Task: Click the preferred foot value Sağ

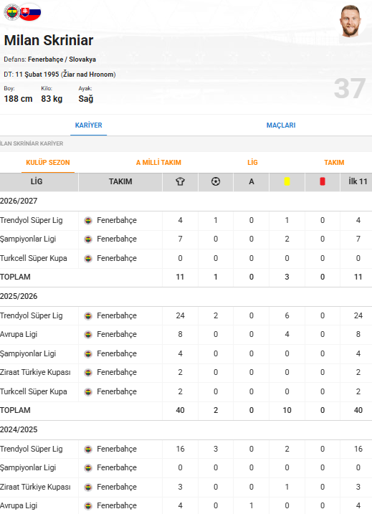Action: [86, 99]
